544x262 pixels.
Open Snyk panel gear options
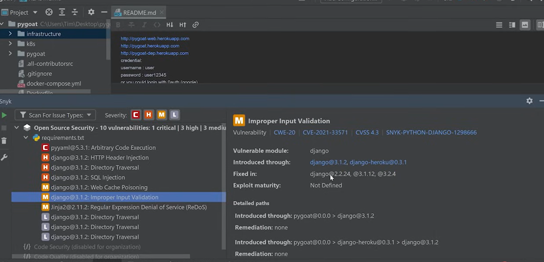tap(529, 101)
